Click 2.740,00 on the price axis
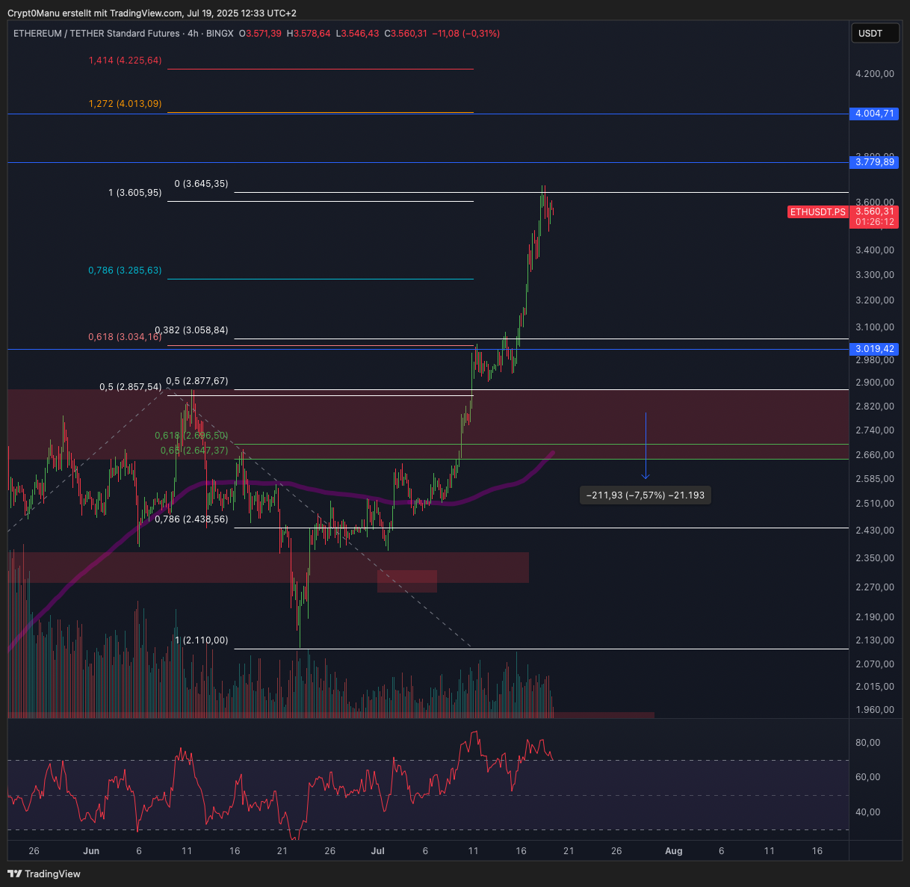 (874, 430)
